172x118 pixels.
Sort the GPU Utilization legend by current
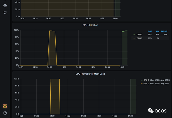pyautogui.click(x=164, y=31)
